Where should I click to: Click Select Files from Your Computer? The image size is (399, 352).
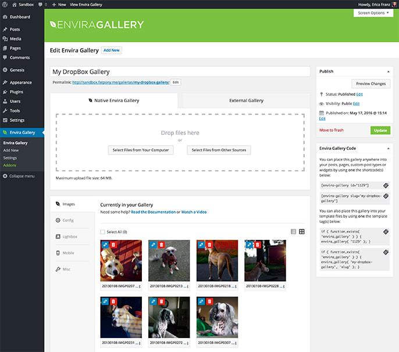click(x=141, y=150)
